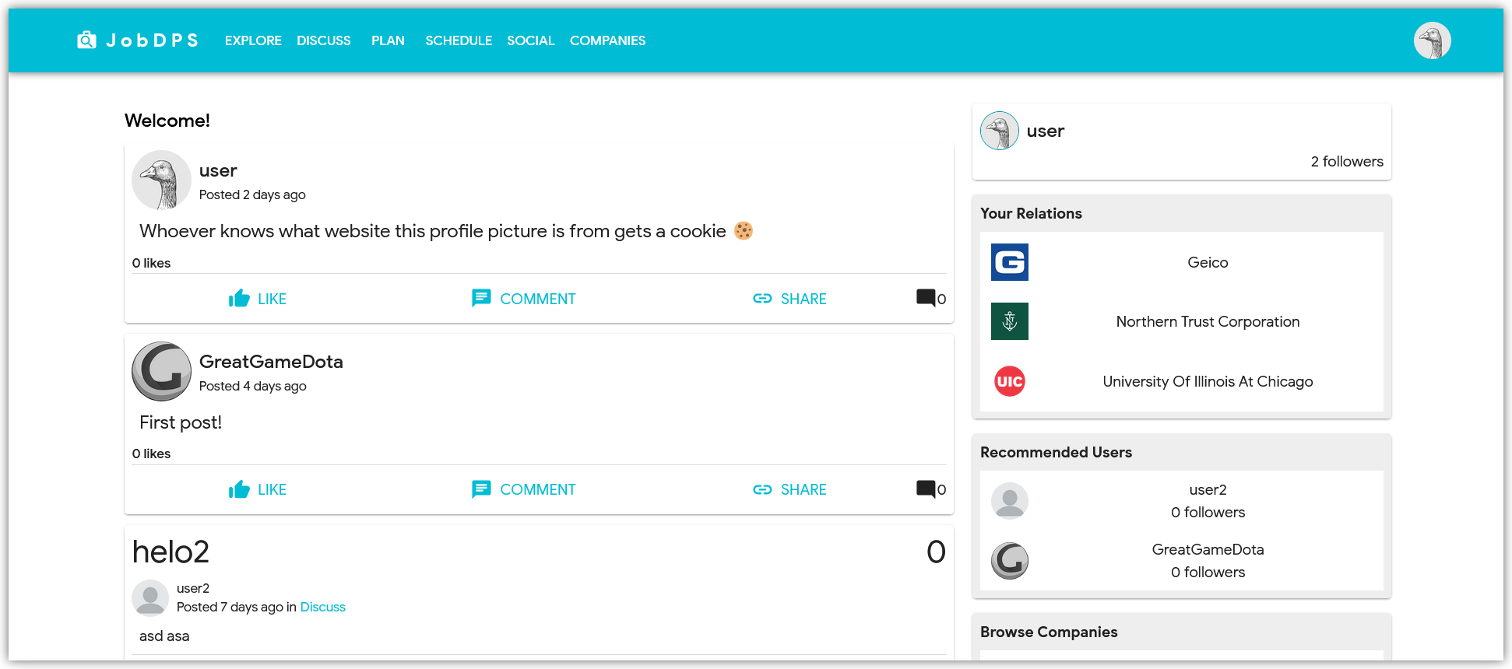Open the EXPLORE menu item
This screenshot has width=1512, height=669.
pyautogui.click(x=253, y=40)
